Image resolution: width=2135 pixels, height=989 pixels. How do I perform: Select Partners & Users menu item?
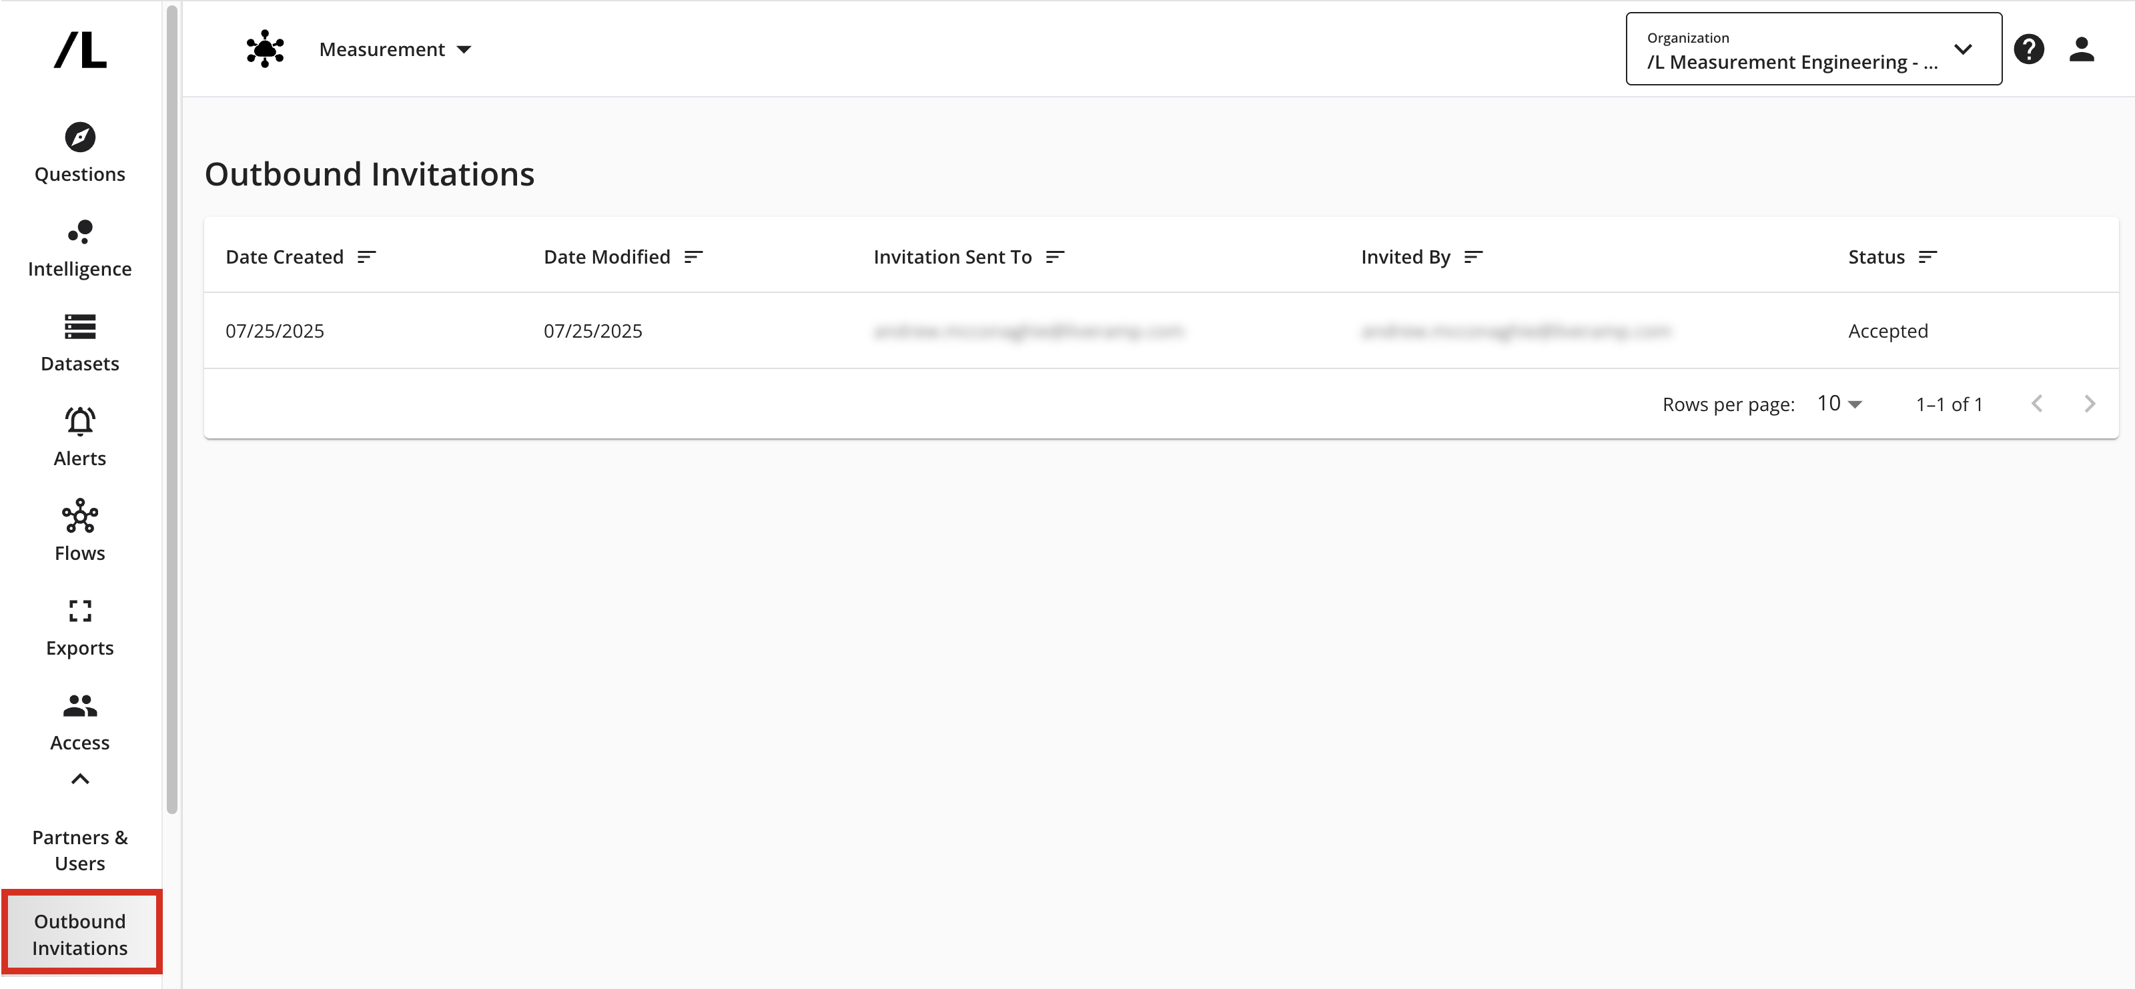tap(79, 850)
